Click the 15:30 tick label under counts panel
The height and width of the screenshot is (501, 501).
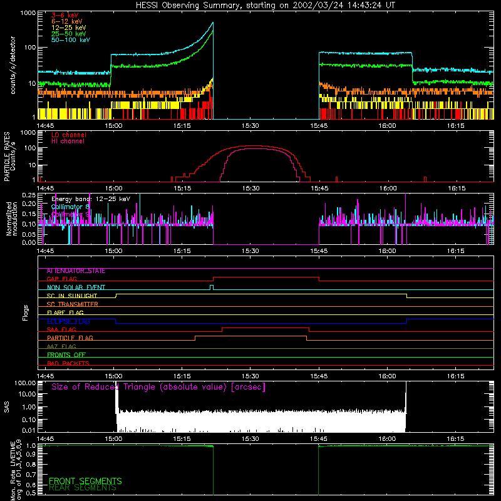coord(250,126)
